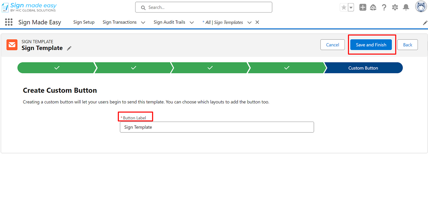Open the App Launcher grid icon
This screenshot has width=428, height=199.
click(9, 22)
